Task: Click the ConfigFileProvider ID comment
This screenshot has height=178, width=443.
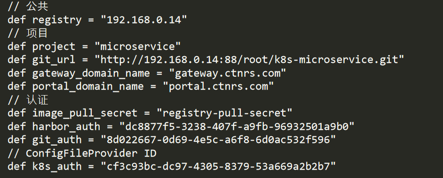Action: point(82,154)
